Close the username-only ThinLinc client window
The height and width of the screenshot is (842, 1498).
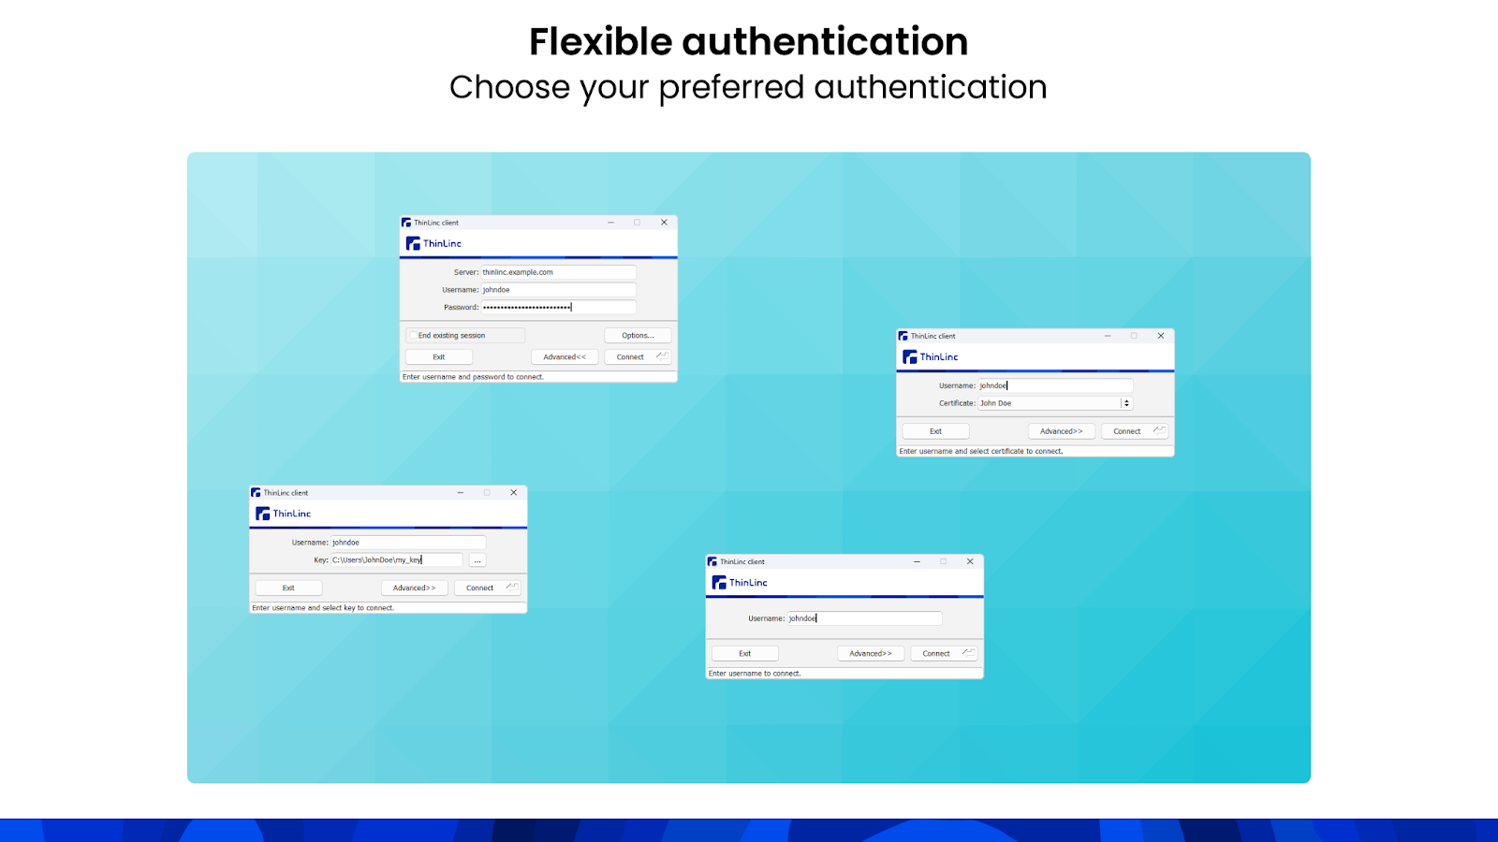coord(970,561)
